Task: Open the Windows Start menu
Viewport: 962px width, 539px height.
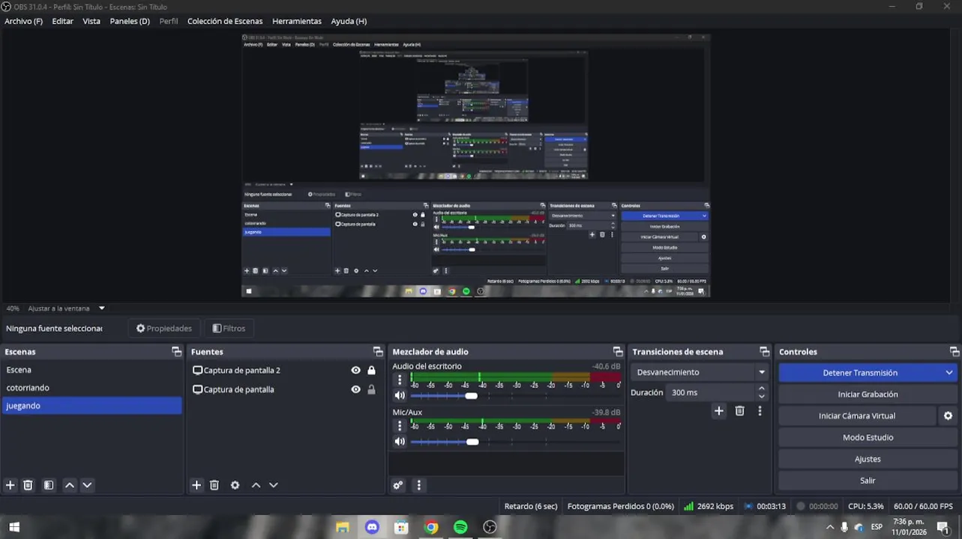Action: click(14, 527)
